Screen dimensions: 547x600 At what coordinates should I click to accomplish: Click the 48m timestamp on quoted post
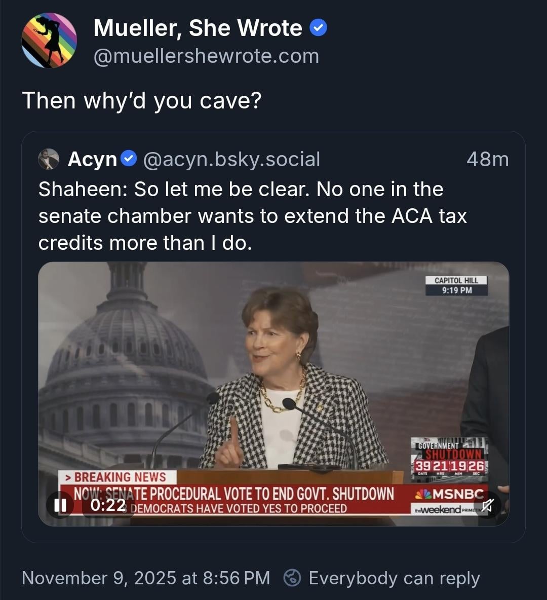coord(487,159)
